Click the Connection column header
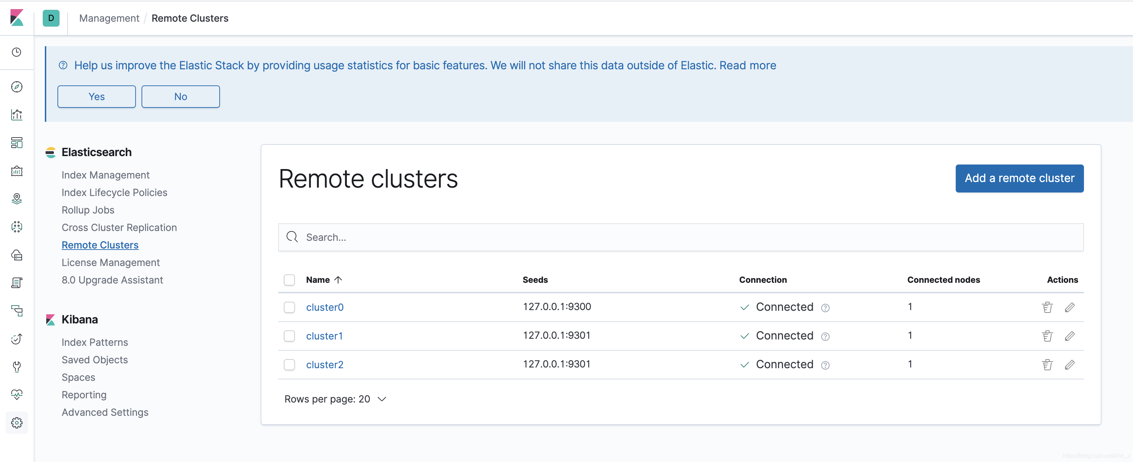Screen dimensions: 1133x462 (x=763, y=280)
